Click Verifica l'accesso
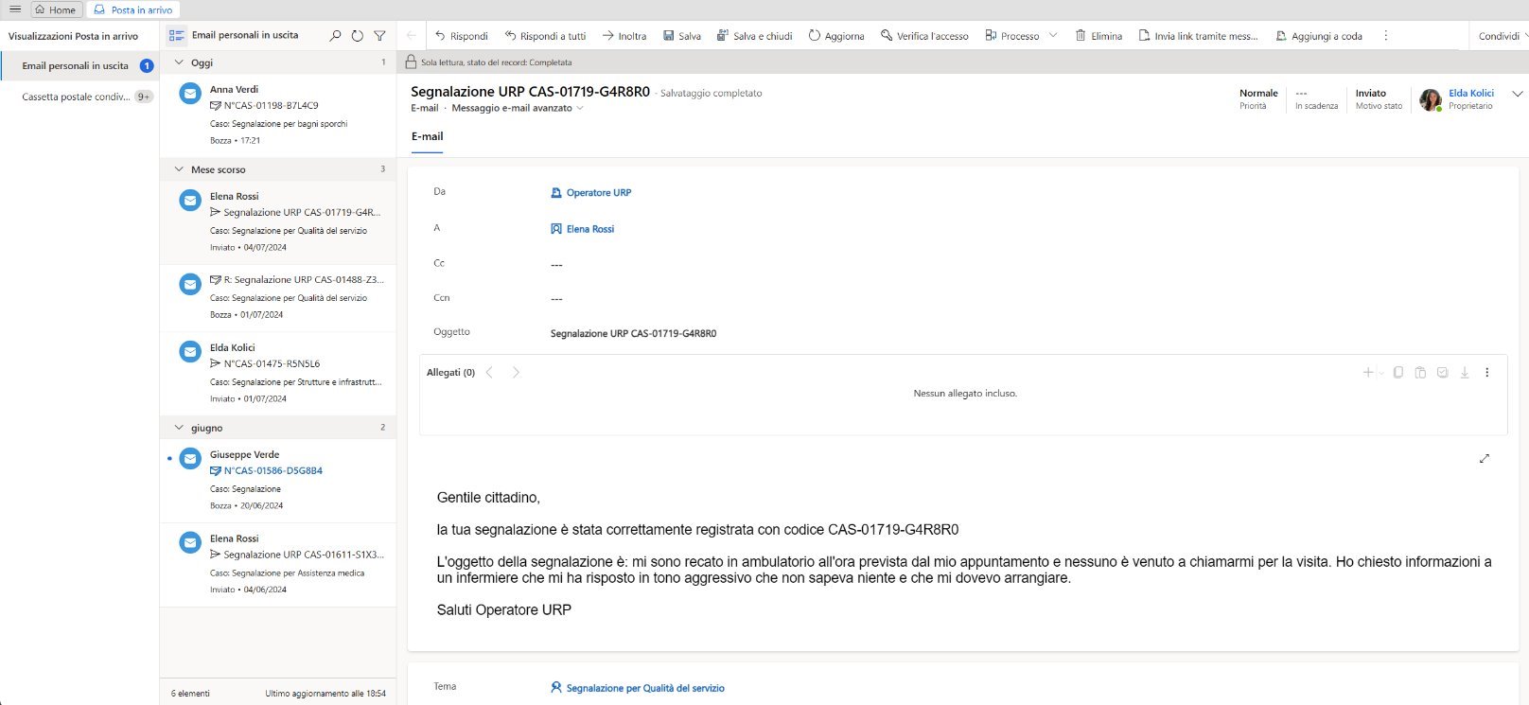The height and width of the screenshot is (705, 1529). [x=924, y=36]
